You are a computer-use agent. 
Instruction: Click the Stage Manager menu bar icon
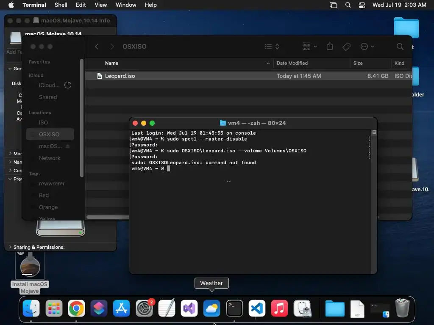click(x=334, y=5)
